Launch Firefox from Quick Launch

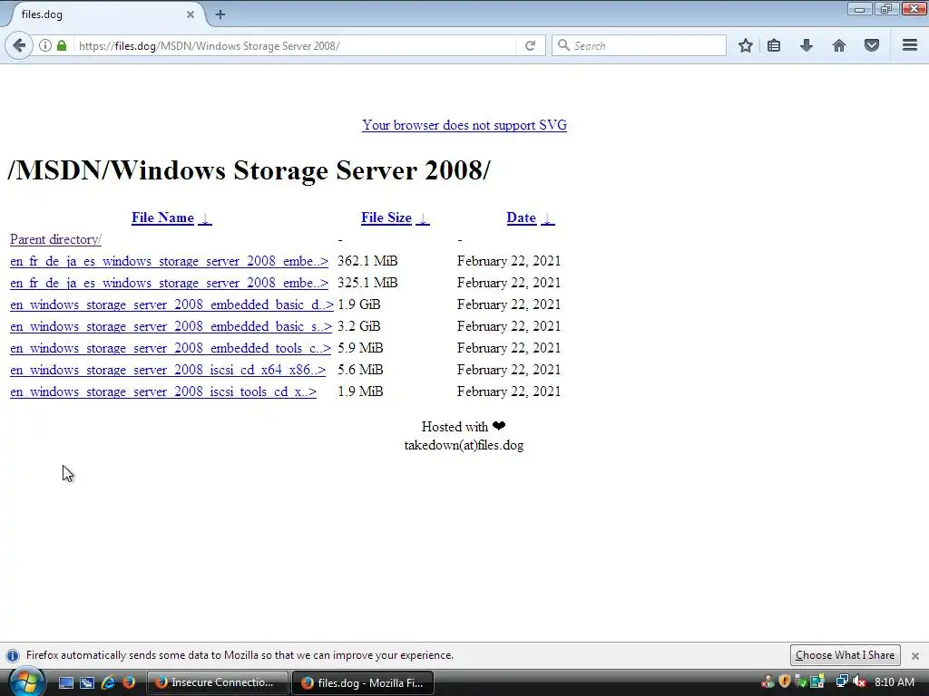point(129,682)
